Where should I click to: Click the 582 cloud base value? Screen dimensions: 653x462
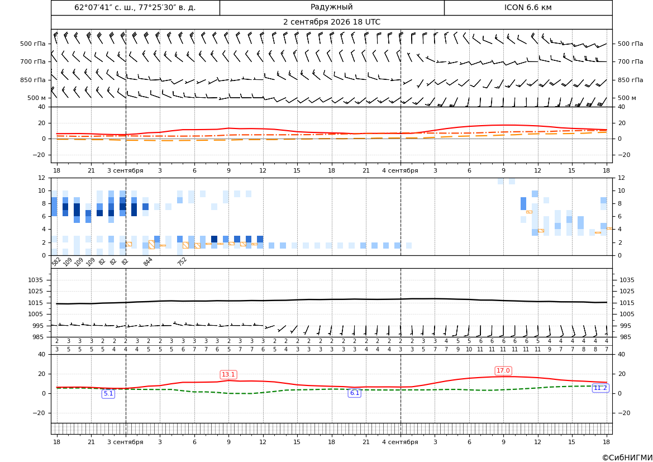[56, 262]
